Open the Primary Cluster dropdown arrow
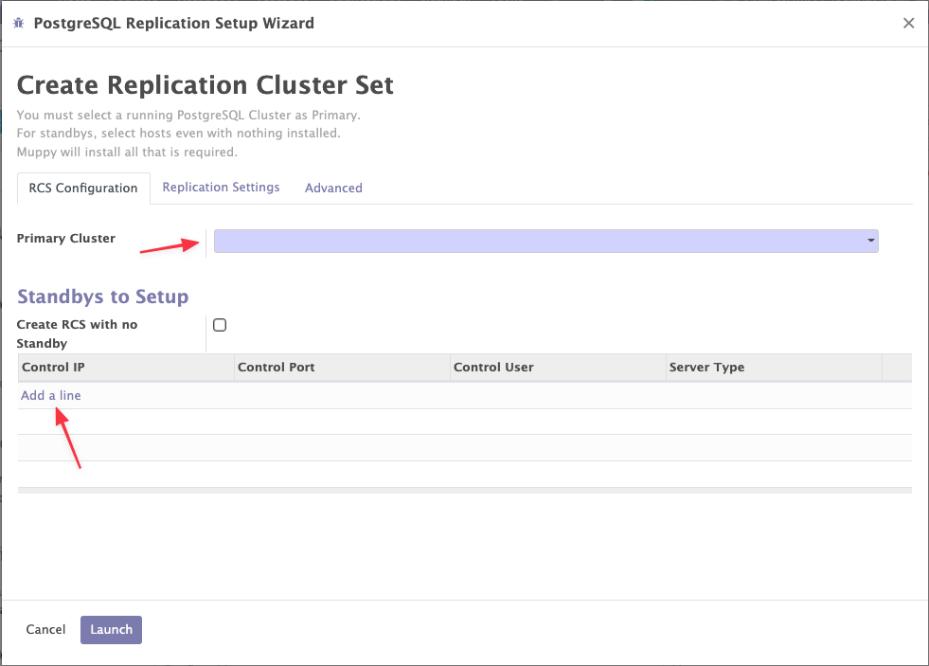 870,241
